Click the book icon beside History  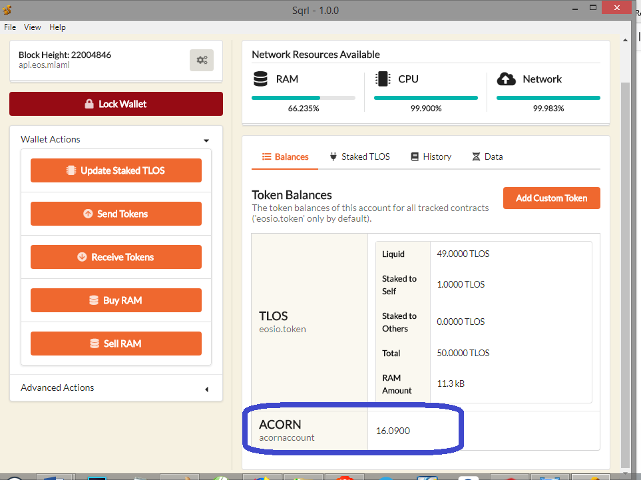[x=415, y=156]
